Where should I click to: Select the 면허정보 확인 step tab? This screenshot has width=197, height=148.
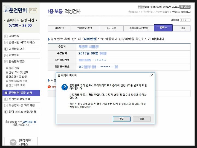85,28
